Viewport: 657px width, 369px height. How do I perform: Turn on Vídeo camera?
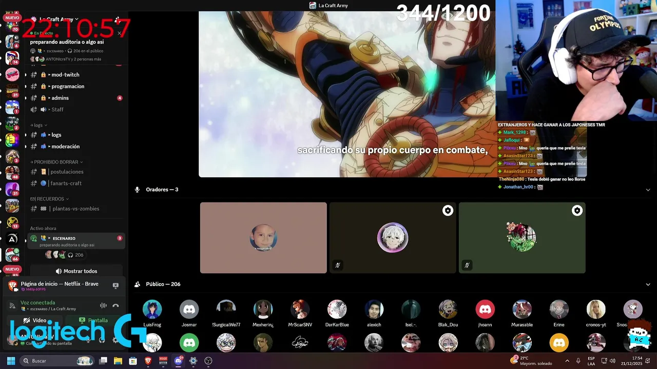(x=35, y=320)
